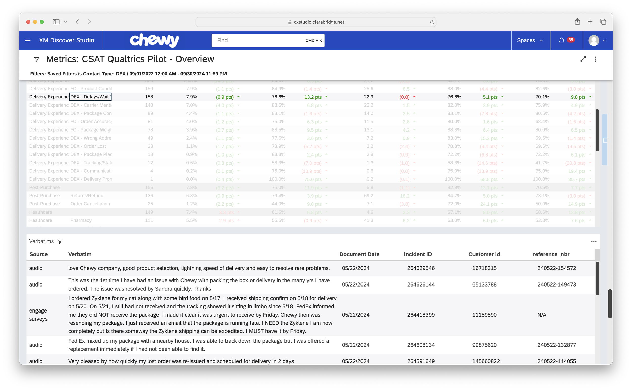Screen dimensions: 632x390
Task: Click the Returns/Refund table row
Action: point(87,196)
